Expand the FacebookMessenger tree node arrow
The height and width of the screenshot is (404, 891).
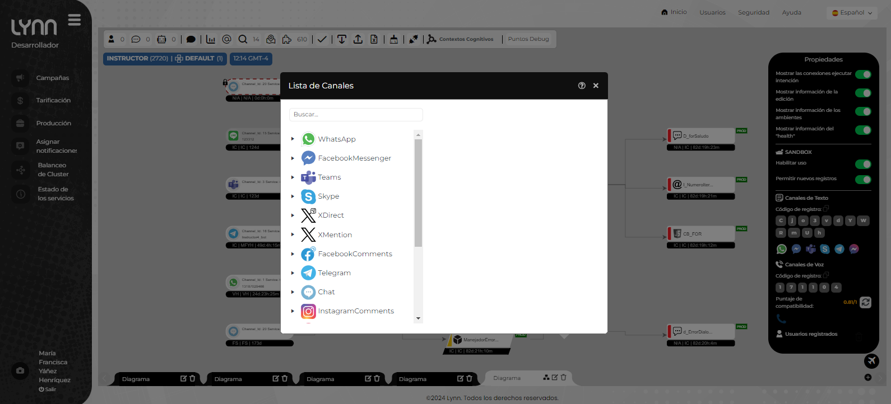click(293, 158)
